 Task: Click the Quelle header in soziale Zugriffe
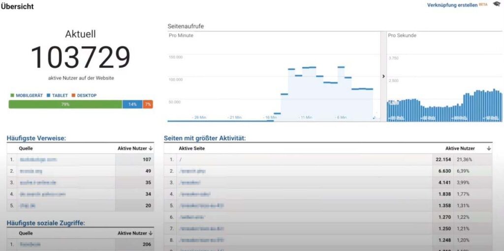click(x=26, y=233)
